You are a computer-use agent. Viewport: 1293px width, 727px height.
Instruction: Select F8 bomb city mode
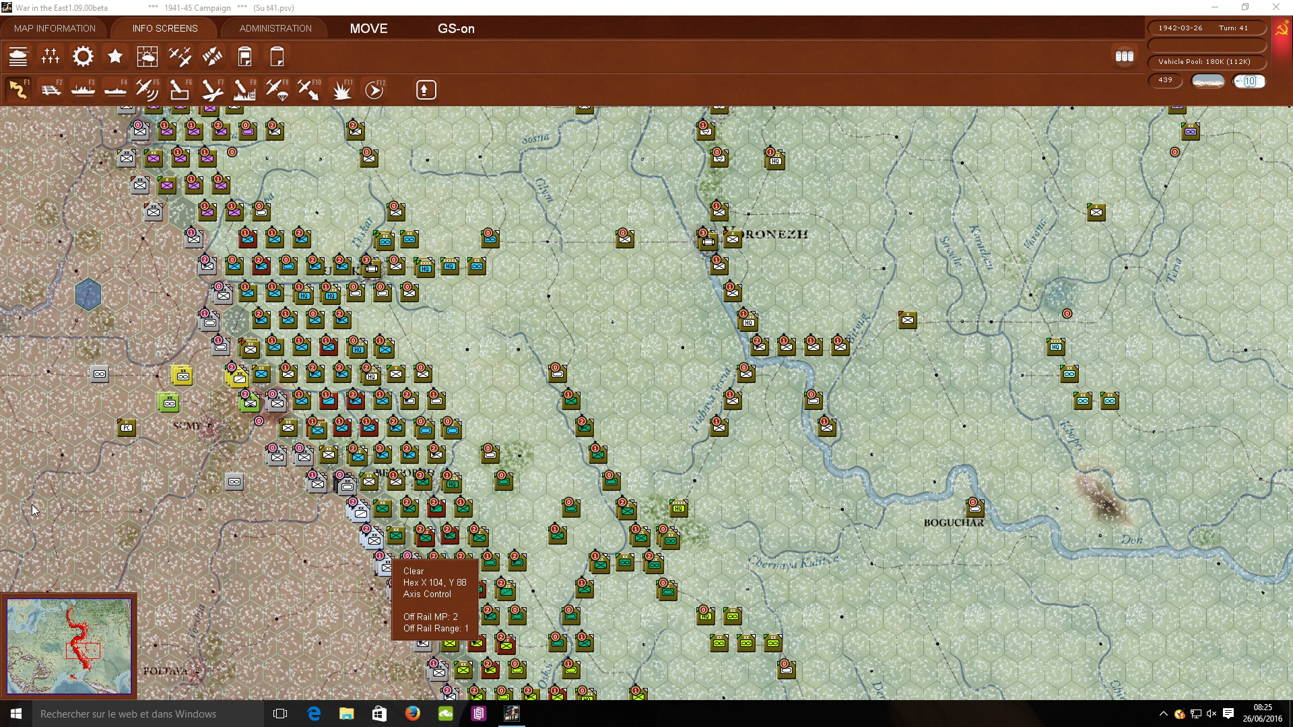244,90
